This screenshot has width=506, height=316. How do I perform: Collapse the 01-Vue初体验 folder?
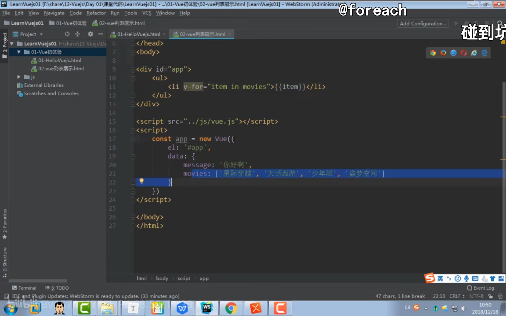coord(19,52)
